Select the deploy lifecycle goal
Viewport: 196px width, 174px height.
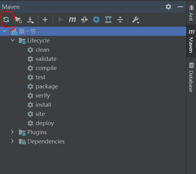coord(45,123)
